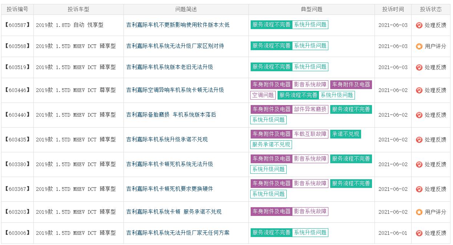Click the status icon in row 603519

[x=419, y=68]
